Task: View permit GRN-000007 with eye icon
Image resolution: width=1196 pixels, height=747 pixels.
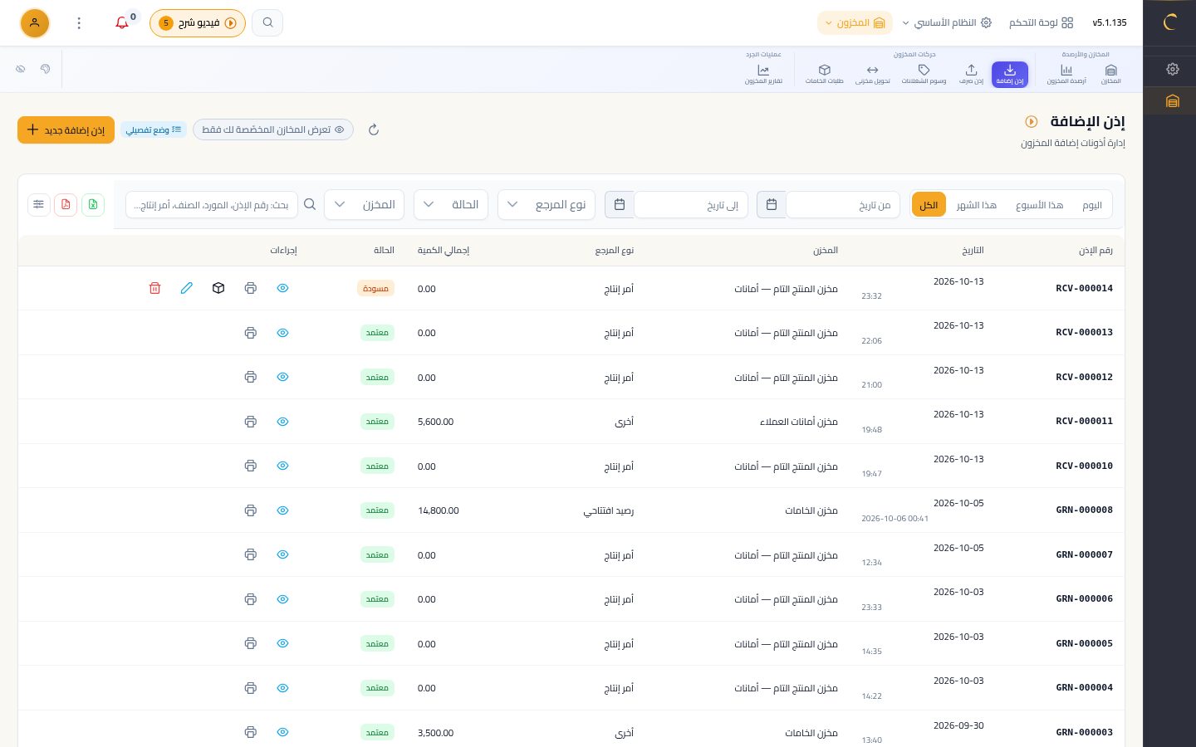Action: (x=282, y=554)
